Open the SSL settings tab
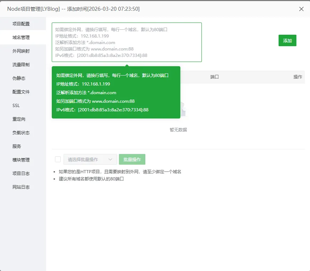Viewport: 310px width, 271px height. pos(16,106)
